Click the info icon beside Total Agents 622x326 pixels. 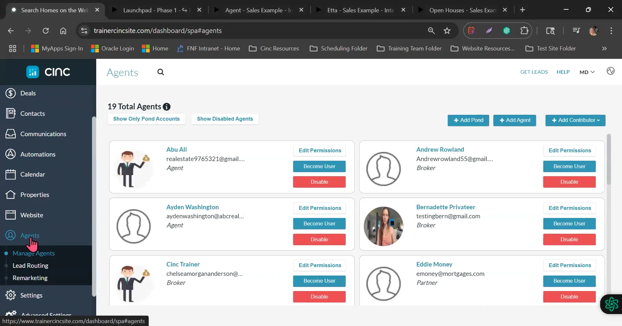(x=167, y=107)
